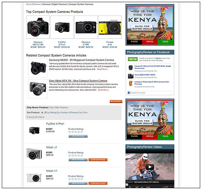The height and width of the screenshot is (190, 202).
Task: Click Read Reviews for Nikon J1
Action: click(x=78, y=160)
